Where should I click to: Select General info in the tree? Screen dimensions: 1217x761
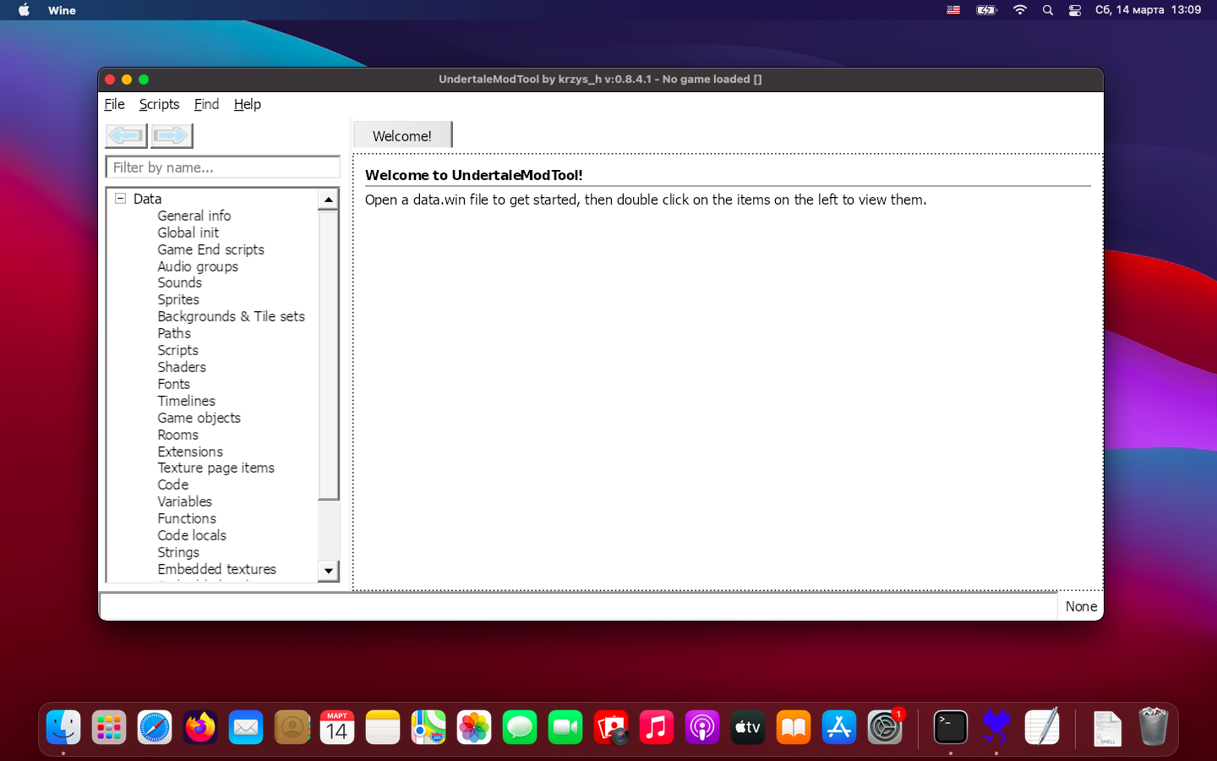[194, 216]
